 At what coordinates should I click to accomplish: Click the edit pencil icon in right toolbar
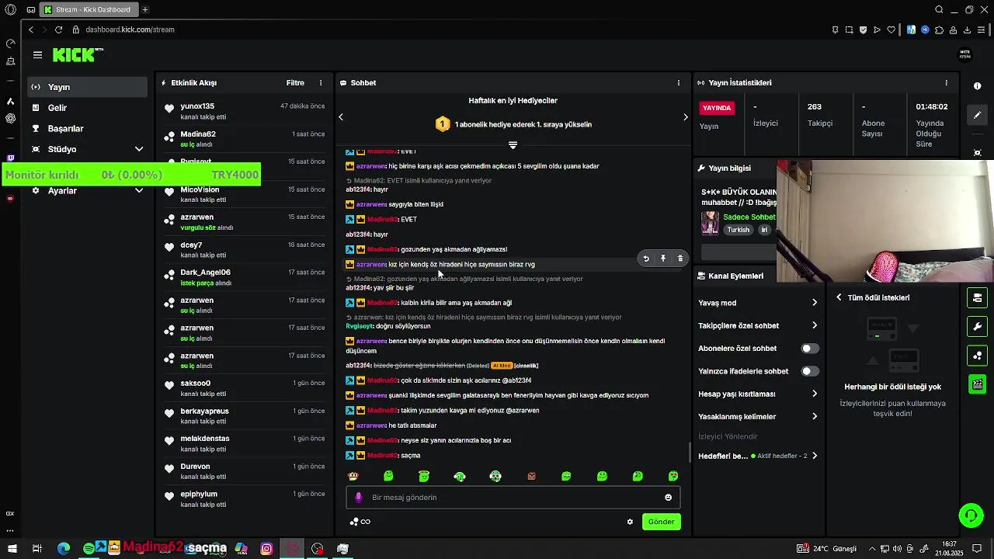pyautogui.click(x=977, y=115)
